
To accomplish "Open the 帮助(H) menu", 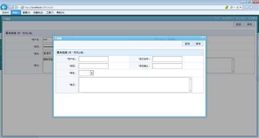I will tap(60, 13).
